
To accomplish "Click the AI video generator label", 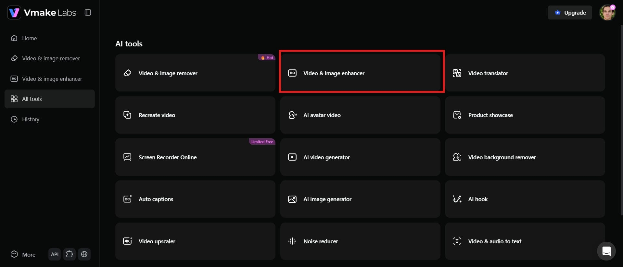I will pyautogui.click(x=326, y=157).
